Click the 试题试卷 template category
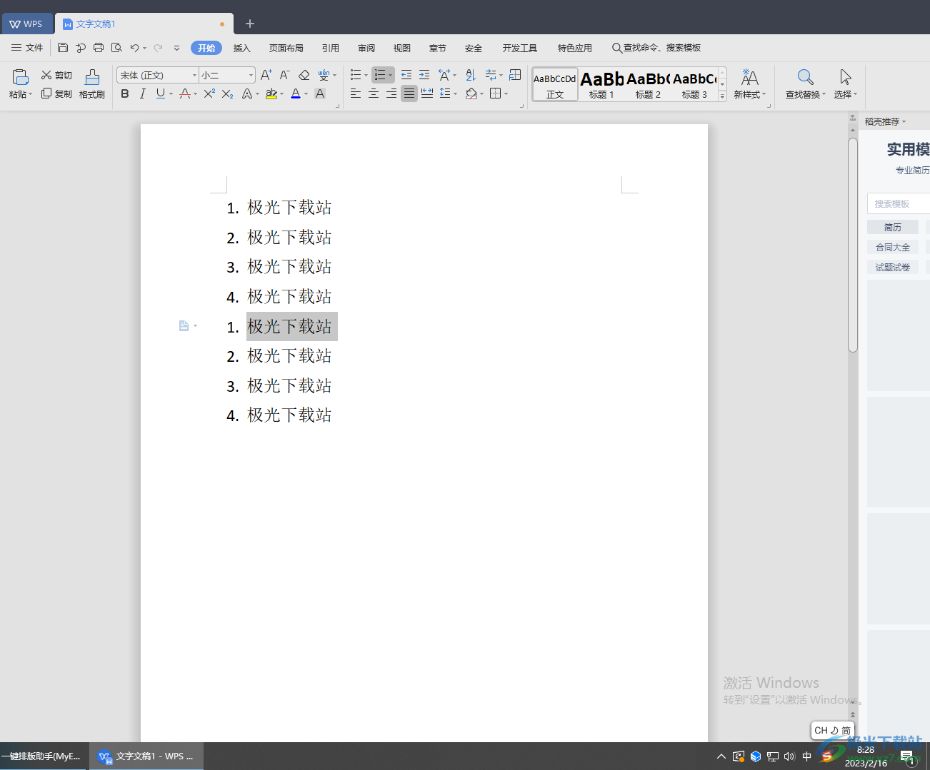 point(892,267)
